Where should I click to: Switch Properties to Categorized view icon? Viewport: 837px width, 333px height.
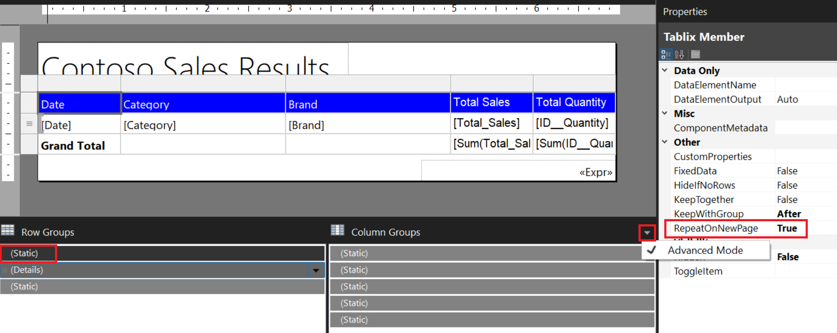tap(666, 55)
